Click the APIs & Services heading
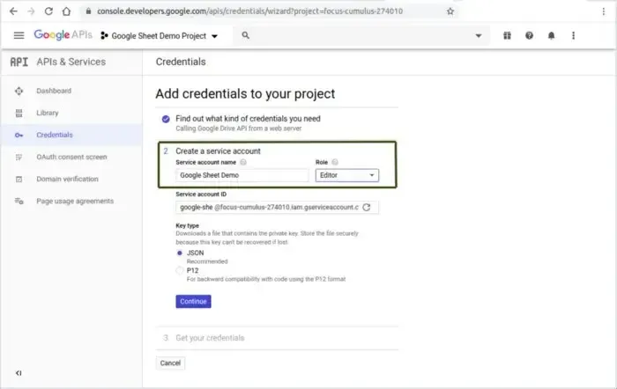Image resolution: width=617 pixels, height=389 pixels. 71,62
